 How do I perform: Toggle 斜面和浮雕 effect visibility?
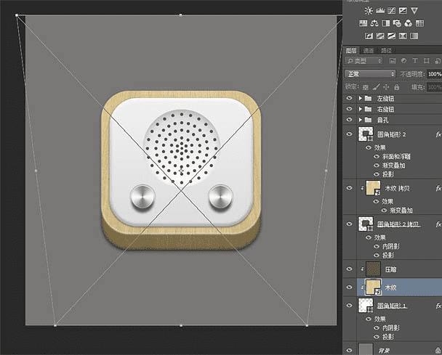point(377,157)
